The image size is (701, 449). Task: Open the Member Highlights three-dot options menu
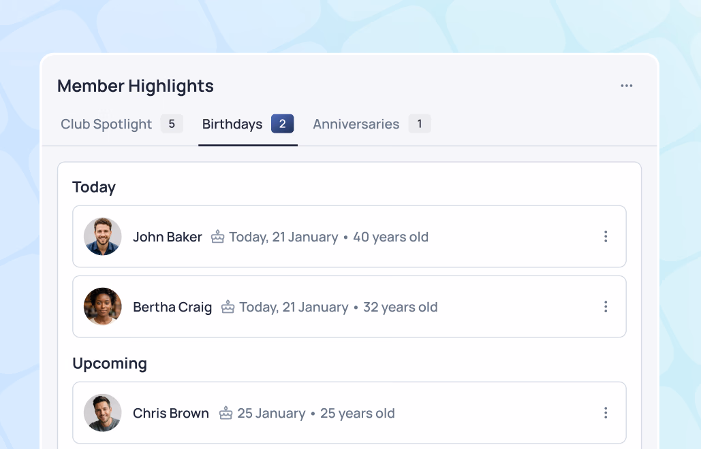pyautogui.click(x=626, y=86)
